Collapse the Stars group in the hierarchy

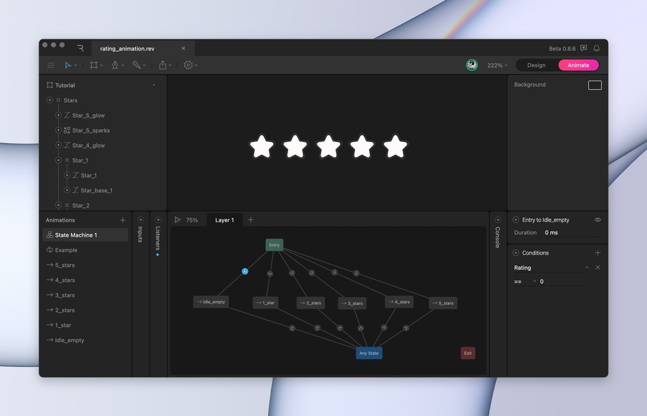coord(49,100)
